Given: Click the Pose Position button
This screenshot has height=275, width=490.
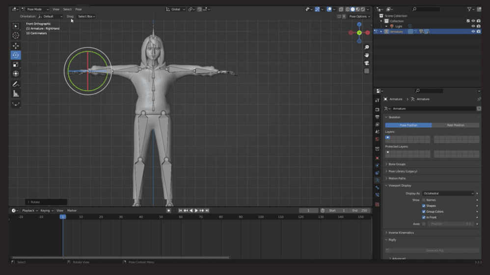Looking at the screenshot, I should (x=408, y=125).
